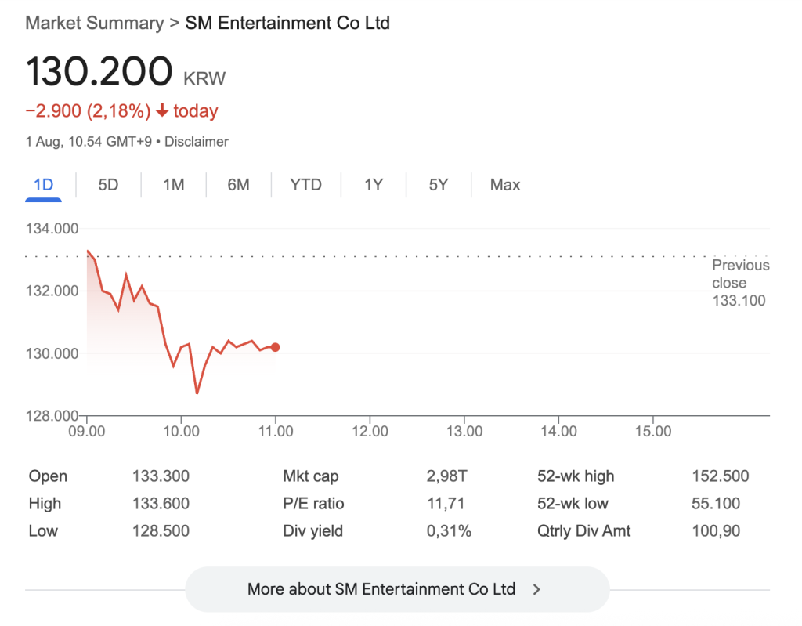Viewport: 802px width, 626px height.
Task: Open the Disclaimer link
Action: [197, 142]
